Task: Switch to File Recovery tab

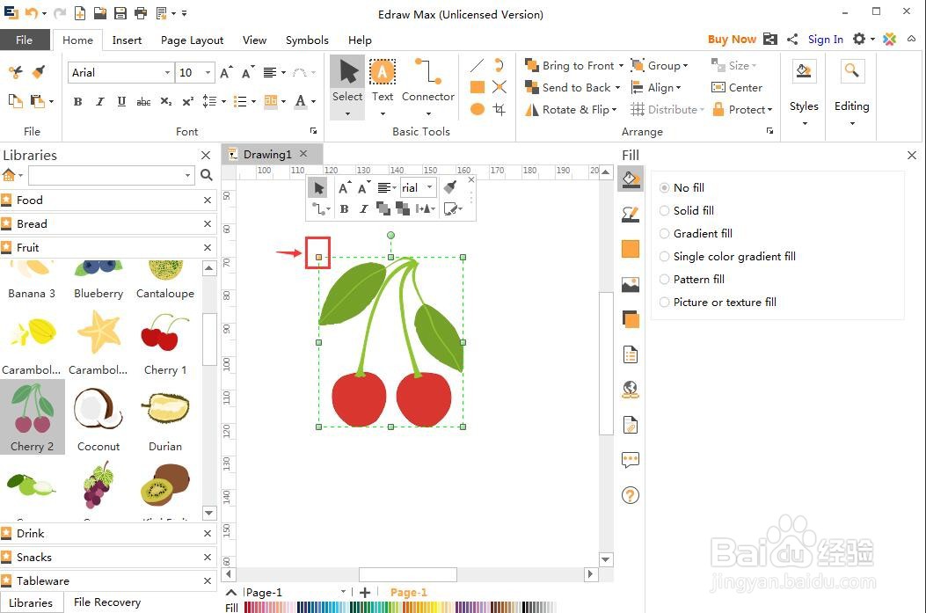Action: 107,602
